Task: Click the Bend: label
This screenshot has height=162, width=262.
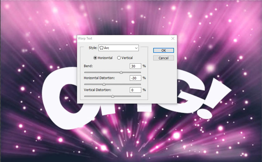Action: pos(88,66)
